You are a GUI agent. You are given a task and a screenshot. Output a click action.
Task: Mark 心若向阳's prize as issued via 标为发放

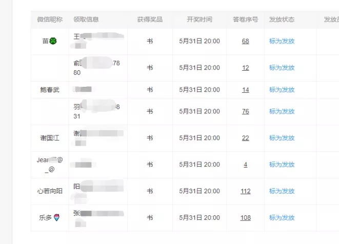coord(282,191)
